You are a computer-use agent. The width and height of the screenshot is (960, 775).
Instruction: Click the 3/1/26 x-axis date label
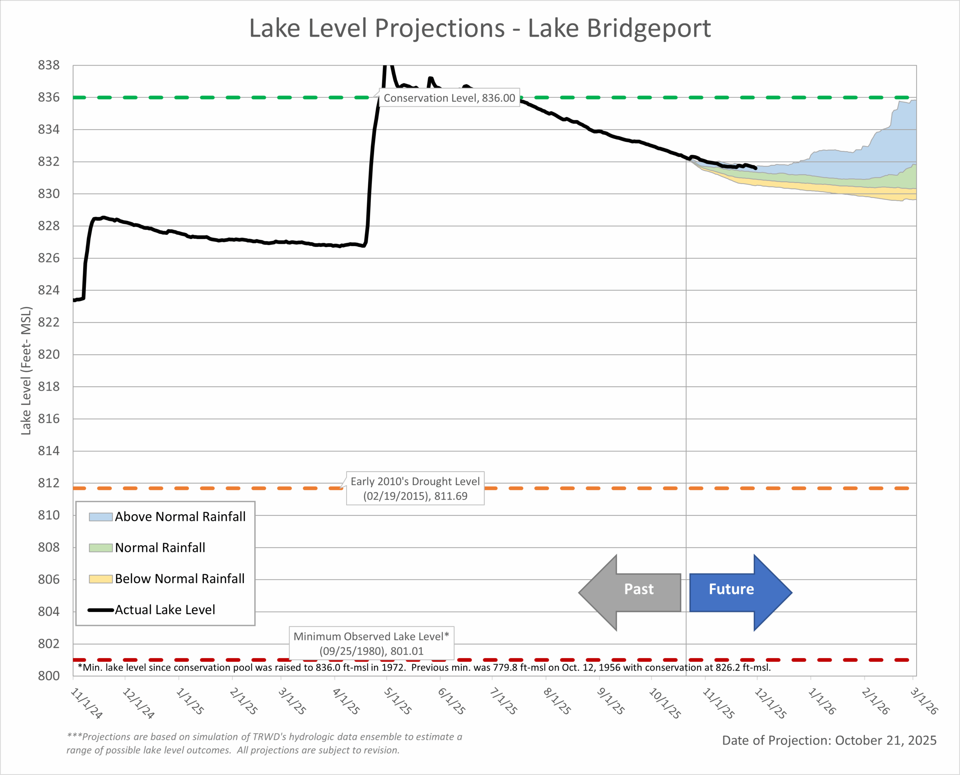click(924, 701)
